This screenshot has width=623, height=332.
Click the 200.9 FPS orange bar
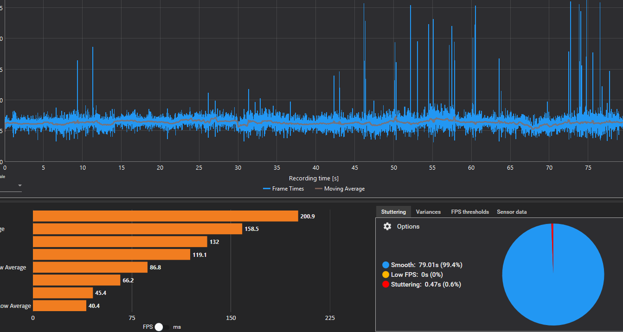(165, 216)
